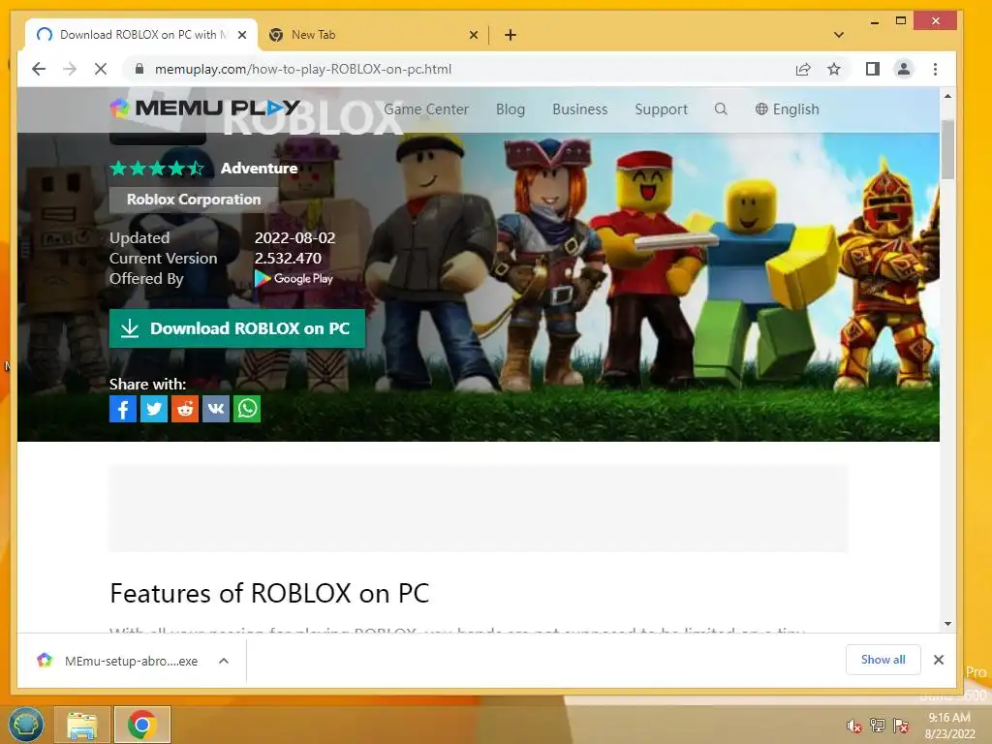Click the padlock site info icon

tap(139, 69)
